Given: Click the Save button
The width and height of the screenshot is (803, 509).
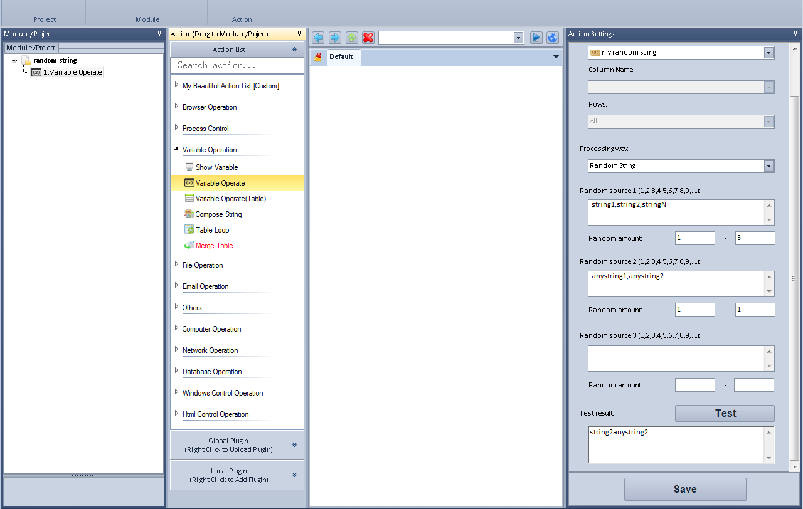Looking at the screenshot, I should point(685,489).
